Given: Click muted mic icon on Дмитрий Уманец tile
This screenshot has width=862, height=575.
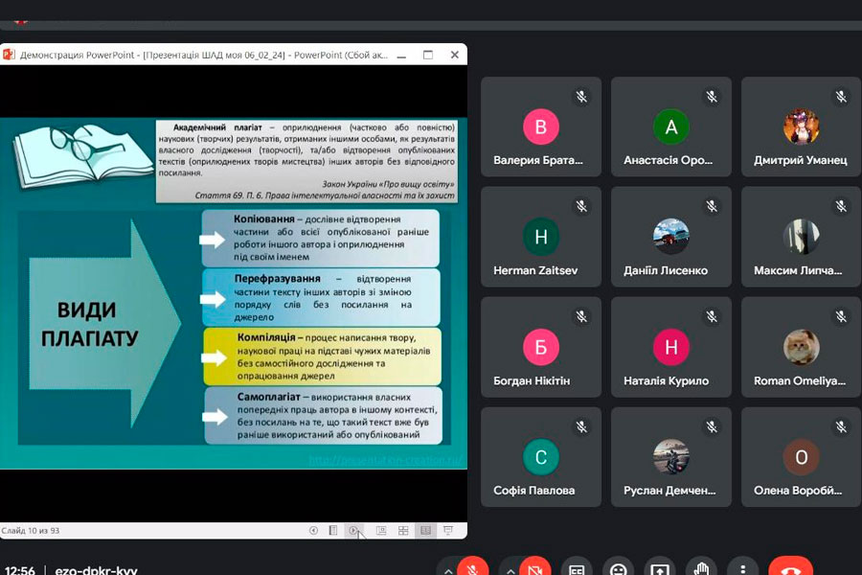Looking at the screenshot, I should pyautogui.click(x=841, y=97).
